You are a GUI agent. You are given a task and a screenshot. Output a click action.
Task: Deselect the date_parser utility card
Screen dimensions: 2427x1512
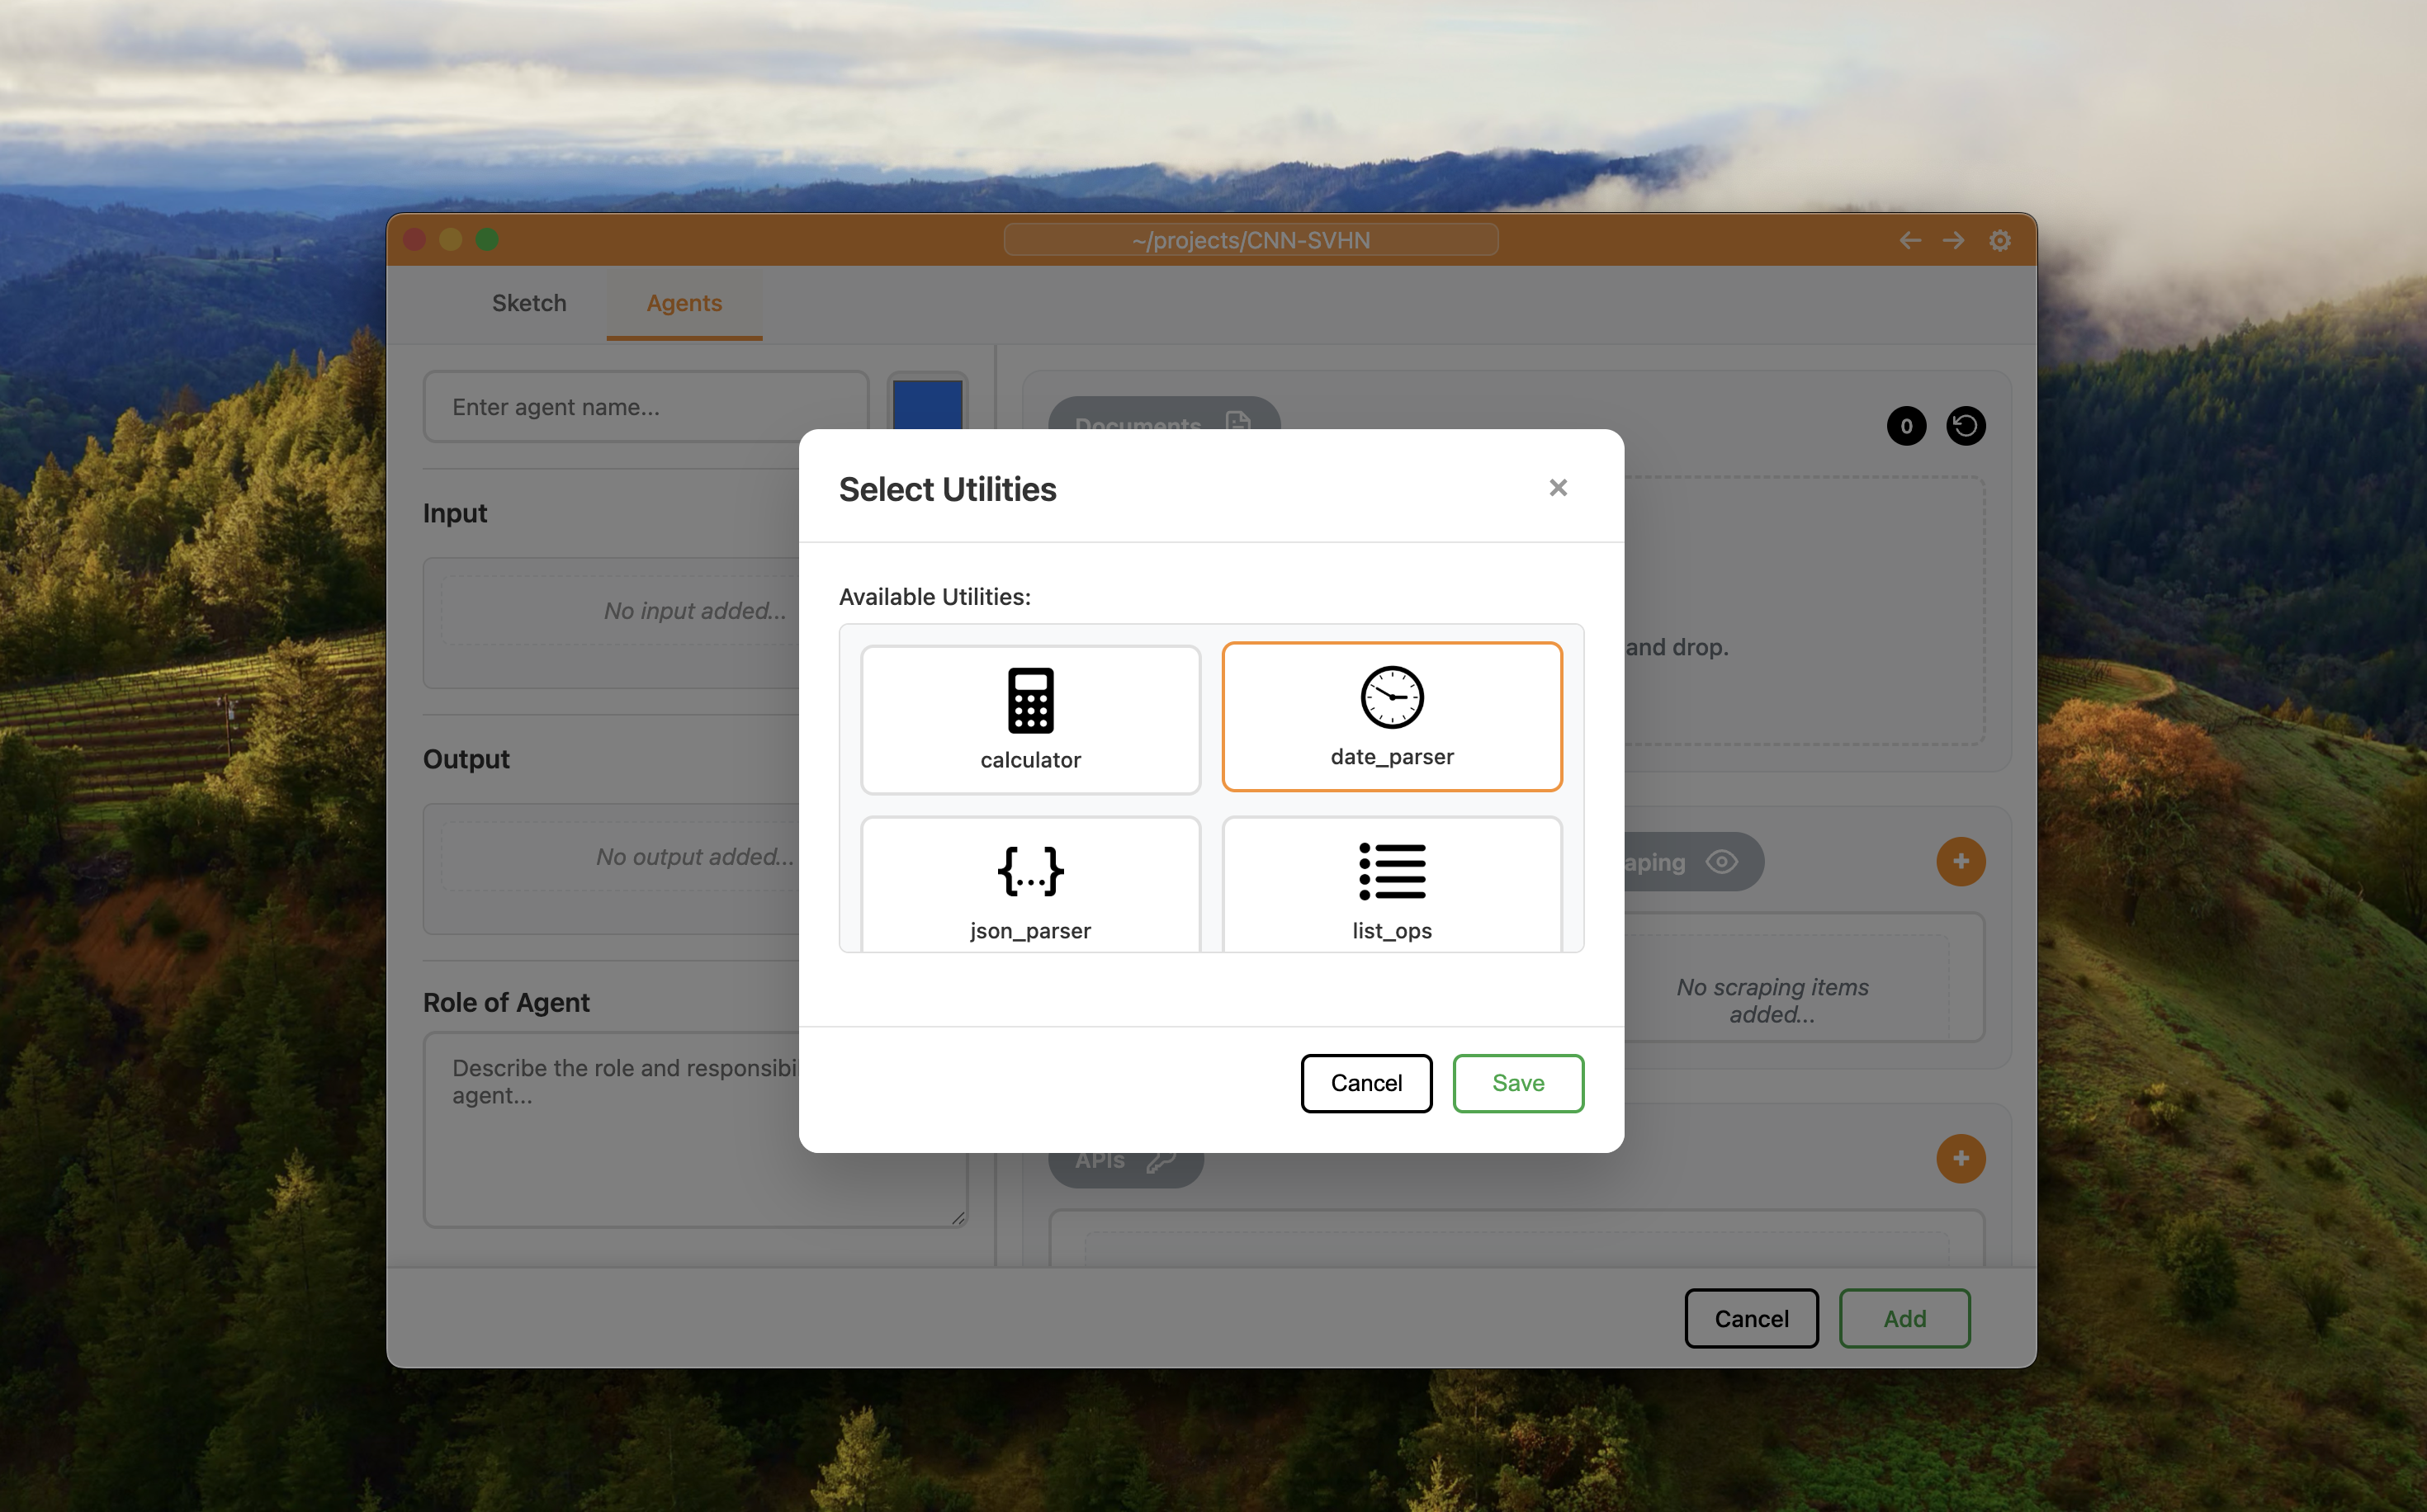tap(1391, 716)
